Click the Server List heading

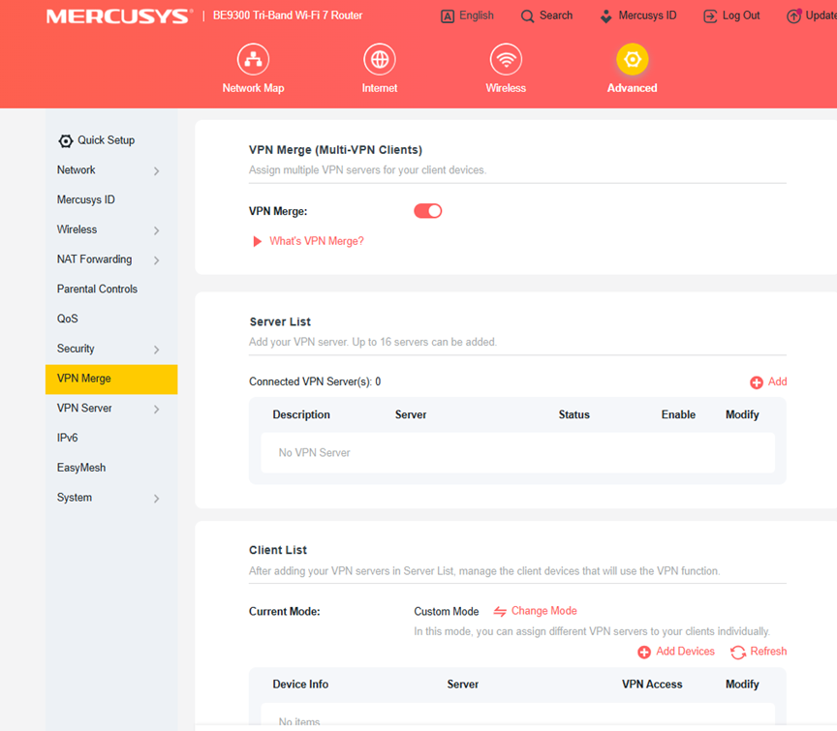(280, 321)
